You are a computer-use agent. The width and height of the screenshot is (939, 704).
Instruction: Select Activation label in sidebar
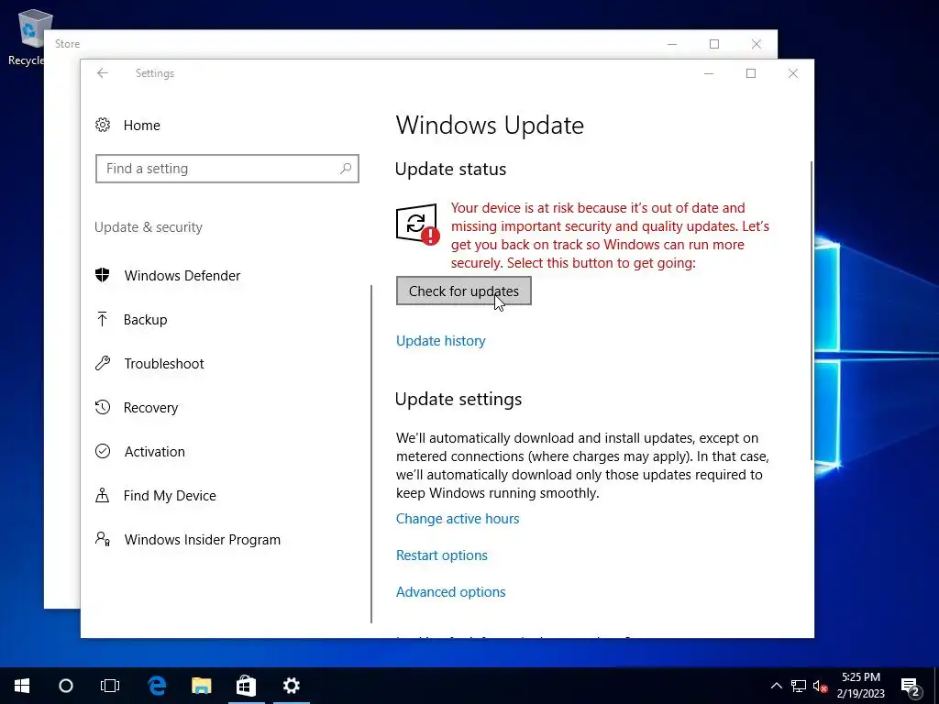pos(154,451)
